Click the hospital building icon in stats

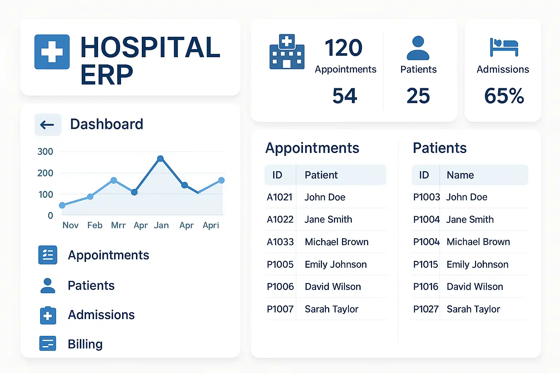click(287, 52)
